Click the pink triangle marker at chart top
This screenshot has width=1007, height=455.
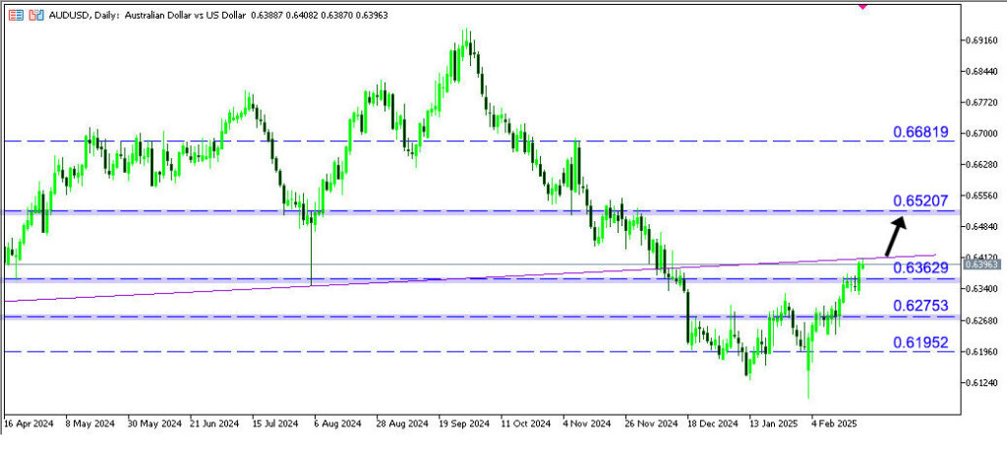[862, 5]
